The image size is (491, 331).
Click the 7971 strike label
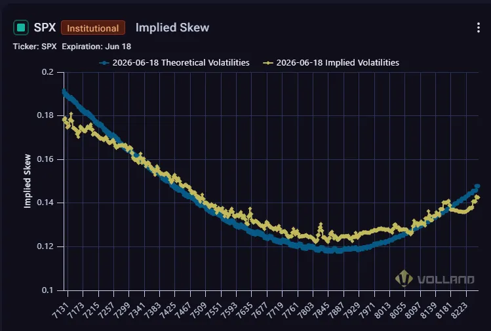point(367,310)
